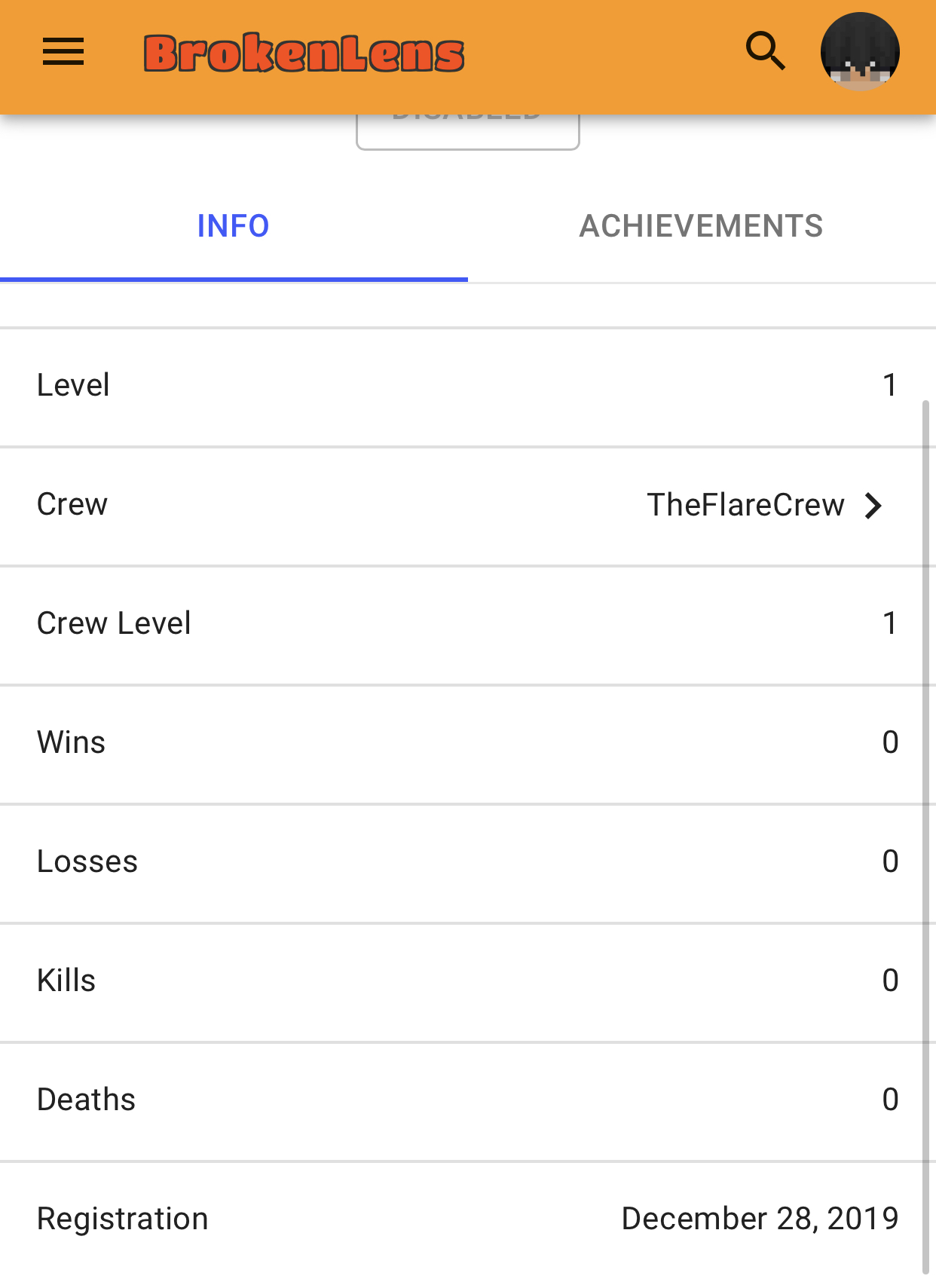Click the Kills stat row
The image size is (936, 1279).
[x=468, y=982]
